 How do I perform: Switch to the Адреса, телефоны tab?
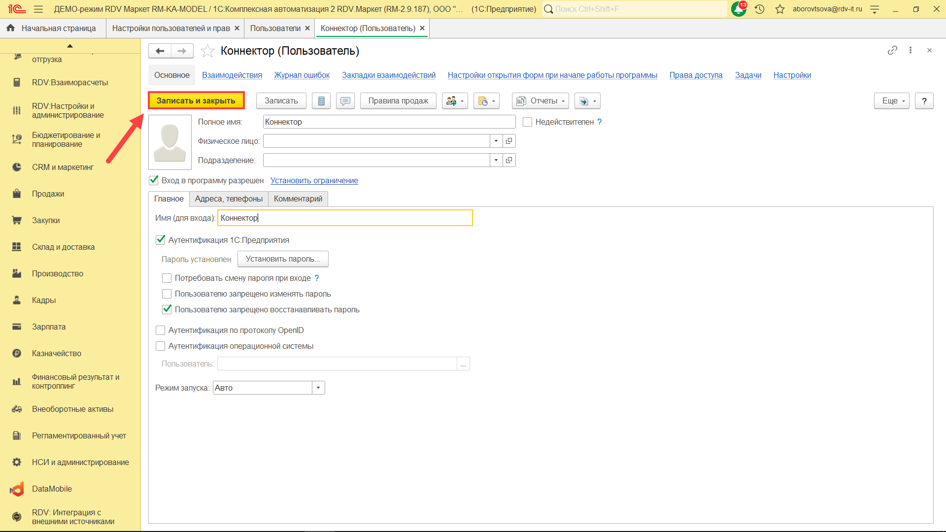point(229,199)
